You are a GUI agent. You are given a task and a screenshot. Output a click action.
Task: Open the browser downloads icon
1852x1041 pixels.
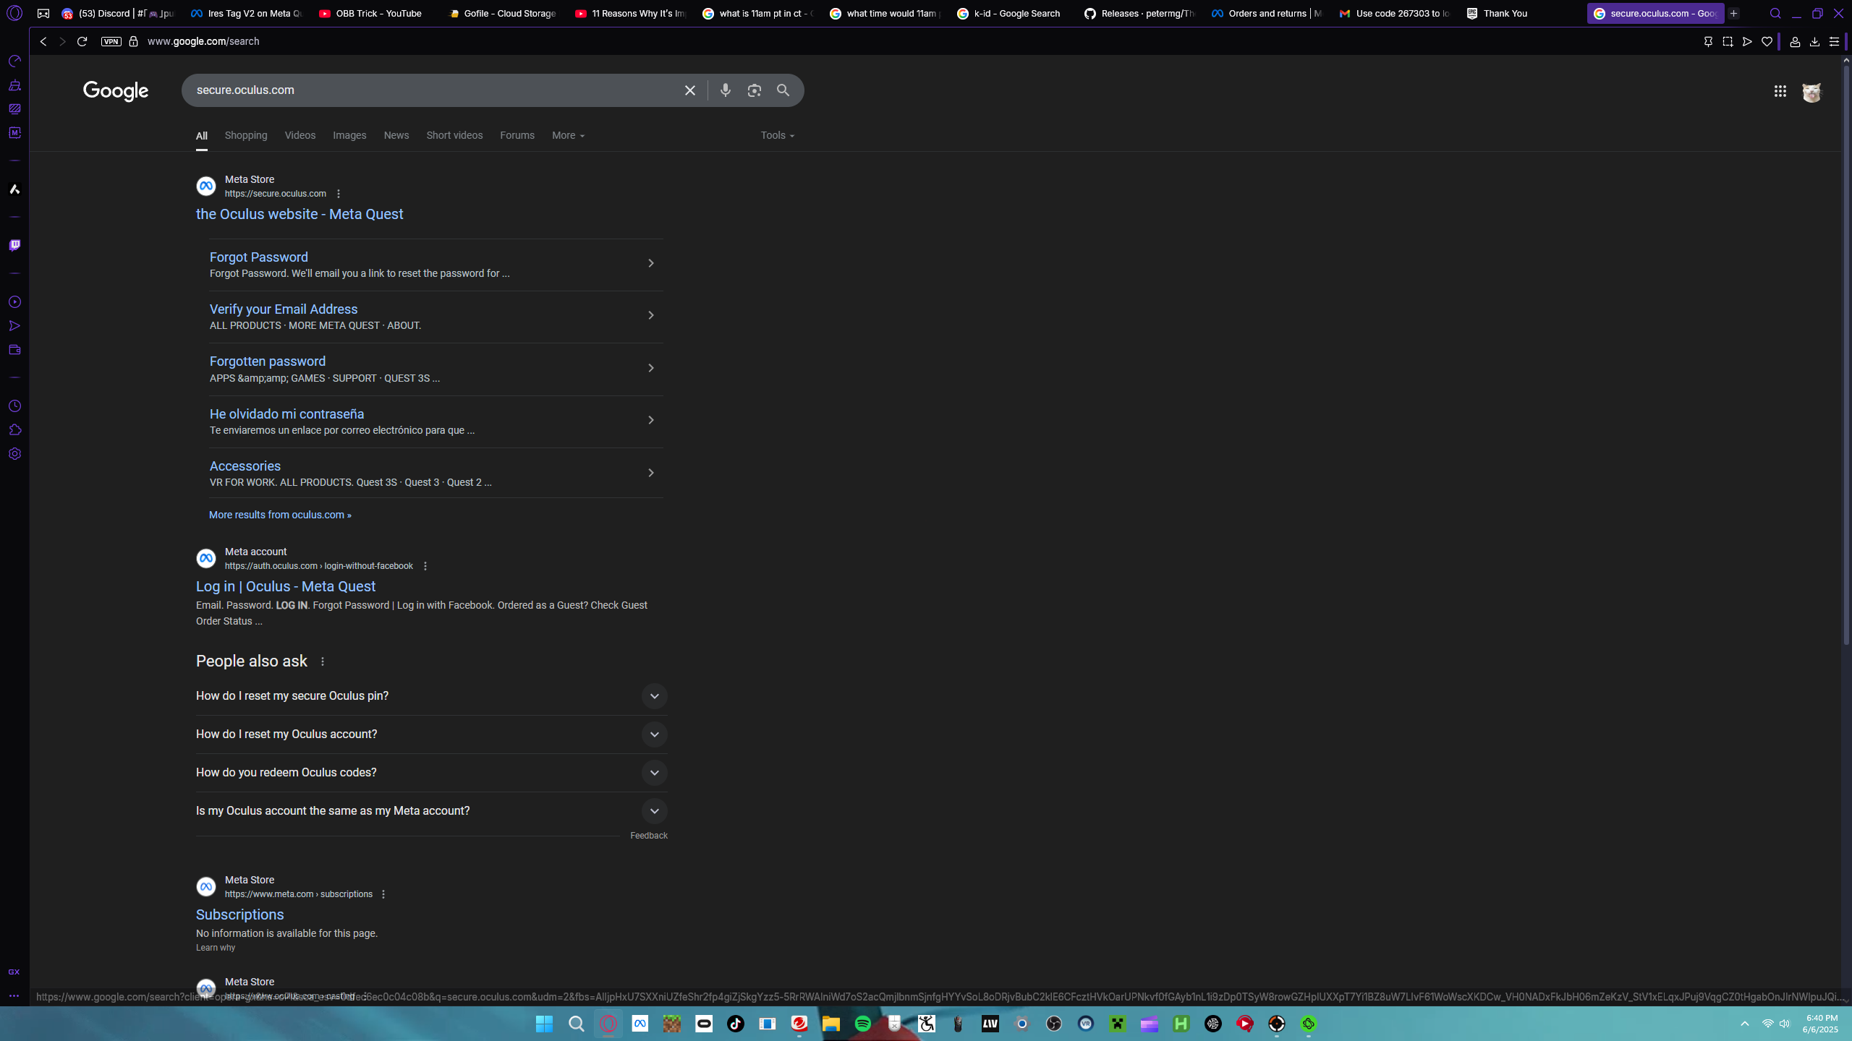pos(1814,41)
